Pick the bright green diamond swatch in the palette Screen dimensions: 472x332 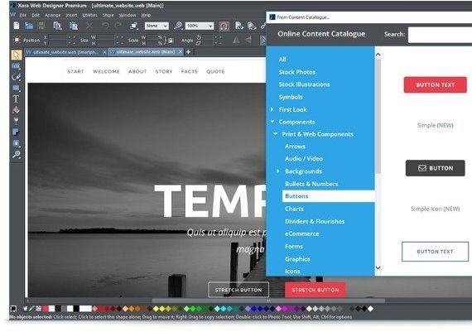[x=193, y=309]
